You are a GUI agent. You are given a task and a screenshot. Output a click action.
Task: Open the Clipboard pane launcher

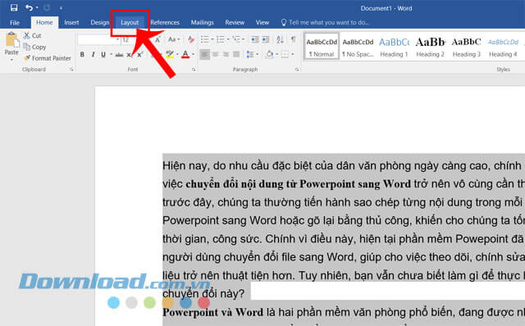(x=71, y=70)
